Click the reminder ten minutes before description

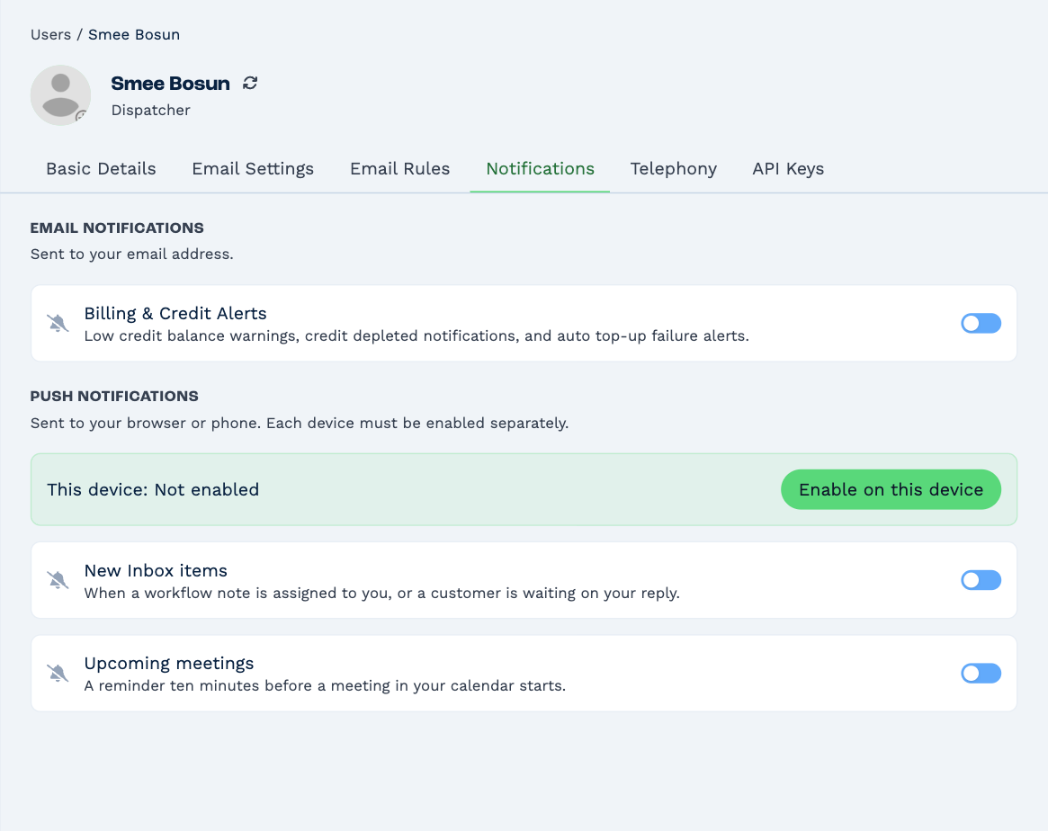click(325, 686)
